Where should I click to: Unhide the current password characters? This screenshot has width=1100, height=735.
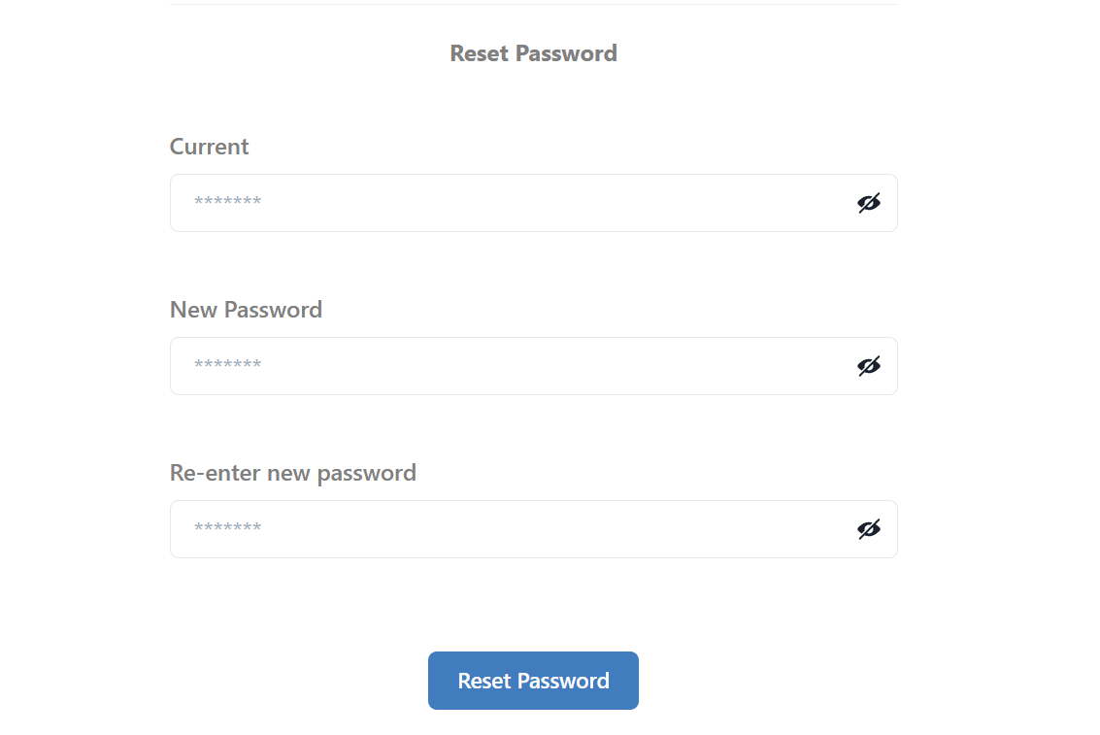869,203
